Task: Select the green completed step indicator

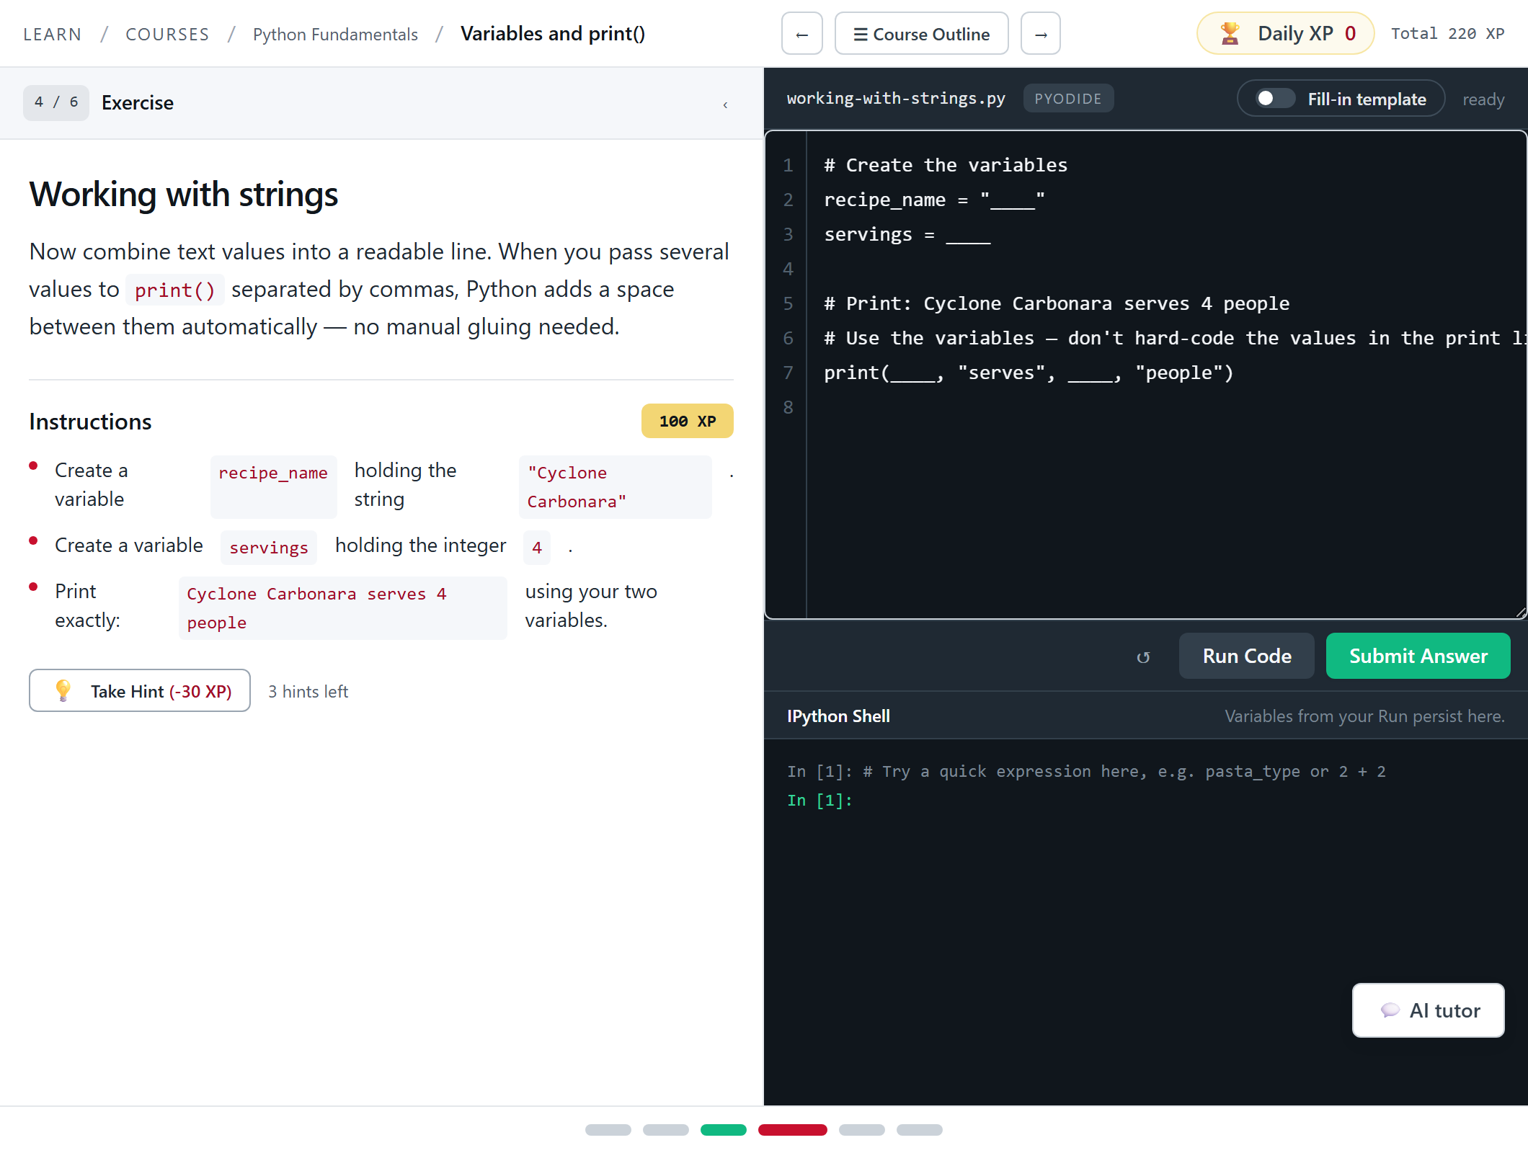Action: point(724,1130)
